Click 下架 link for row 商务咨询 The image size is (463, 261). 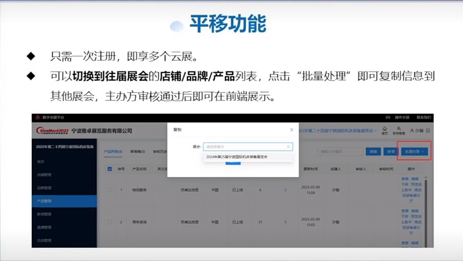pyautogui.click(x=405, y=216)
